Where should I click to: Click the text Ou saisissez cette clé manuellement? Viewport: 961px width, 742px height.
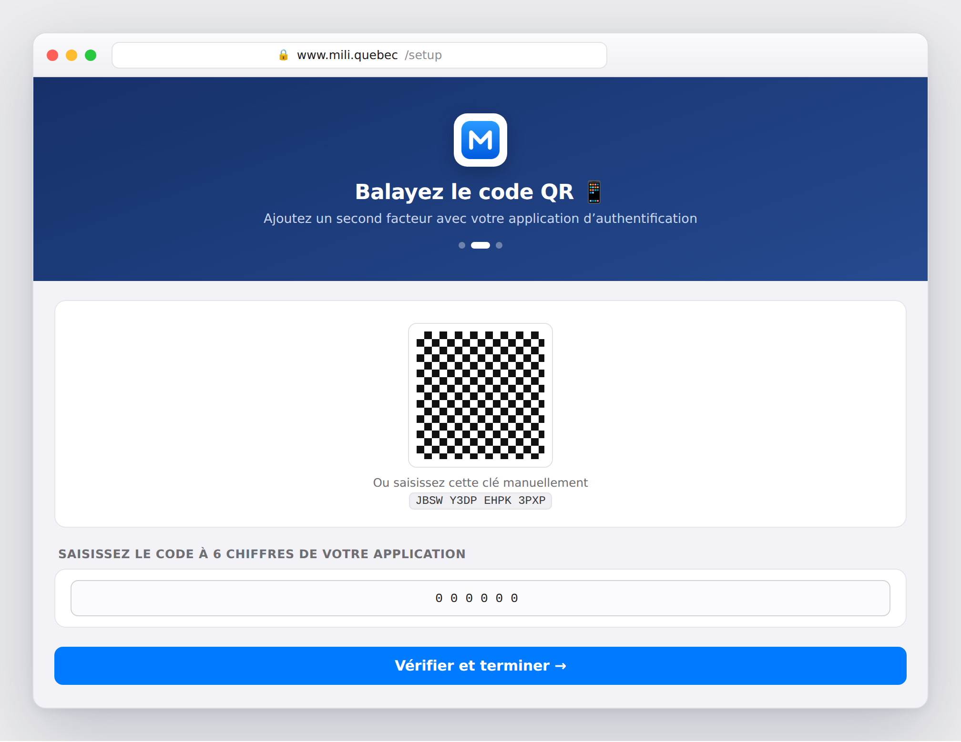click(x=480, y=483)
